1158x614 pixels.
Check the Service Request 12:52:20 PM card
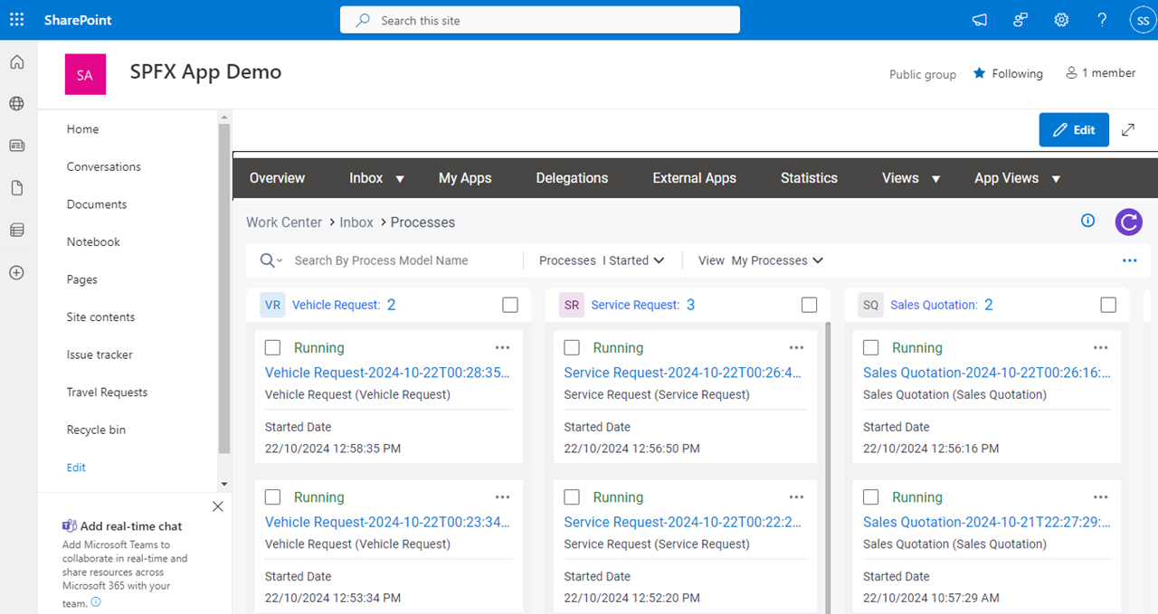coord(572,496)
